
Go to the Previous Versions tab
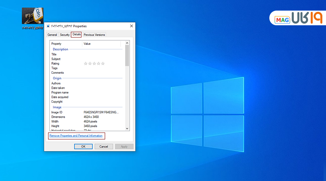[94, 35]
